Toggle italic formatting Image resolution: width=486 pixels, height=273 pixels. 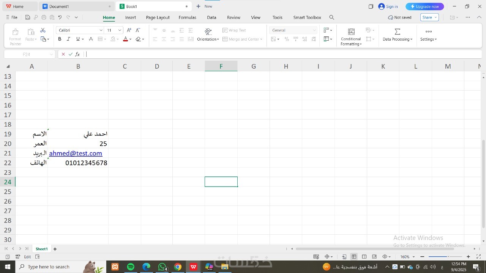tap(68, 39)
